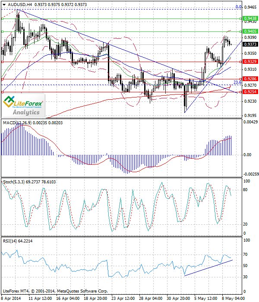Viewport: 259px width, 302px height.
Task: Select the 0.9405 green price level label
Action: [250, 31]
